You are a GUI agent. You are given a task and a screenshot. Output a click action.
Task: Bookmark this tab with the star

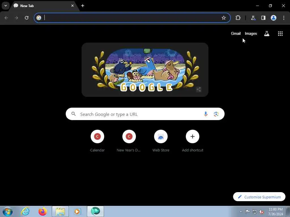pos(224,18)
